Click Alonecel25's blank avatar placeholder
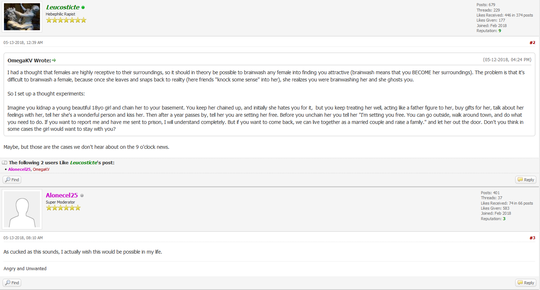 22,209
